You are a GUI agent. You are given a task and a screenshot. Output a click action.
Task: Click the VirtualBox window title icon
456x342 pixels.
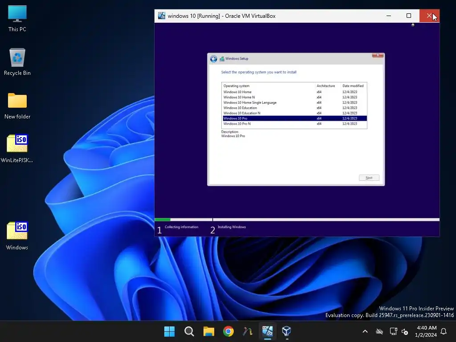click(x=161, y=16)
